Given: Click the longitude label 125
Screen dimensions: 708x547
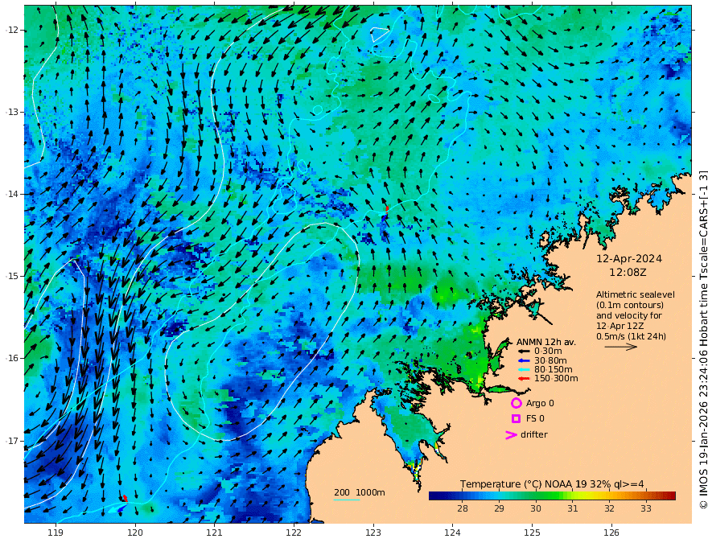Looking at the screenshot, I should pos(533,533).
